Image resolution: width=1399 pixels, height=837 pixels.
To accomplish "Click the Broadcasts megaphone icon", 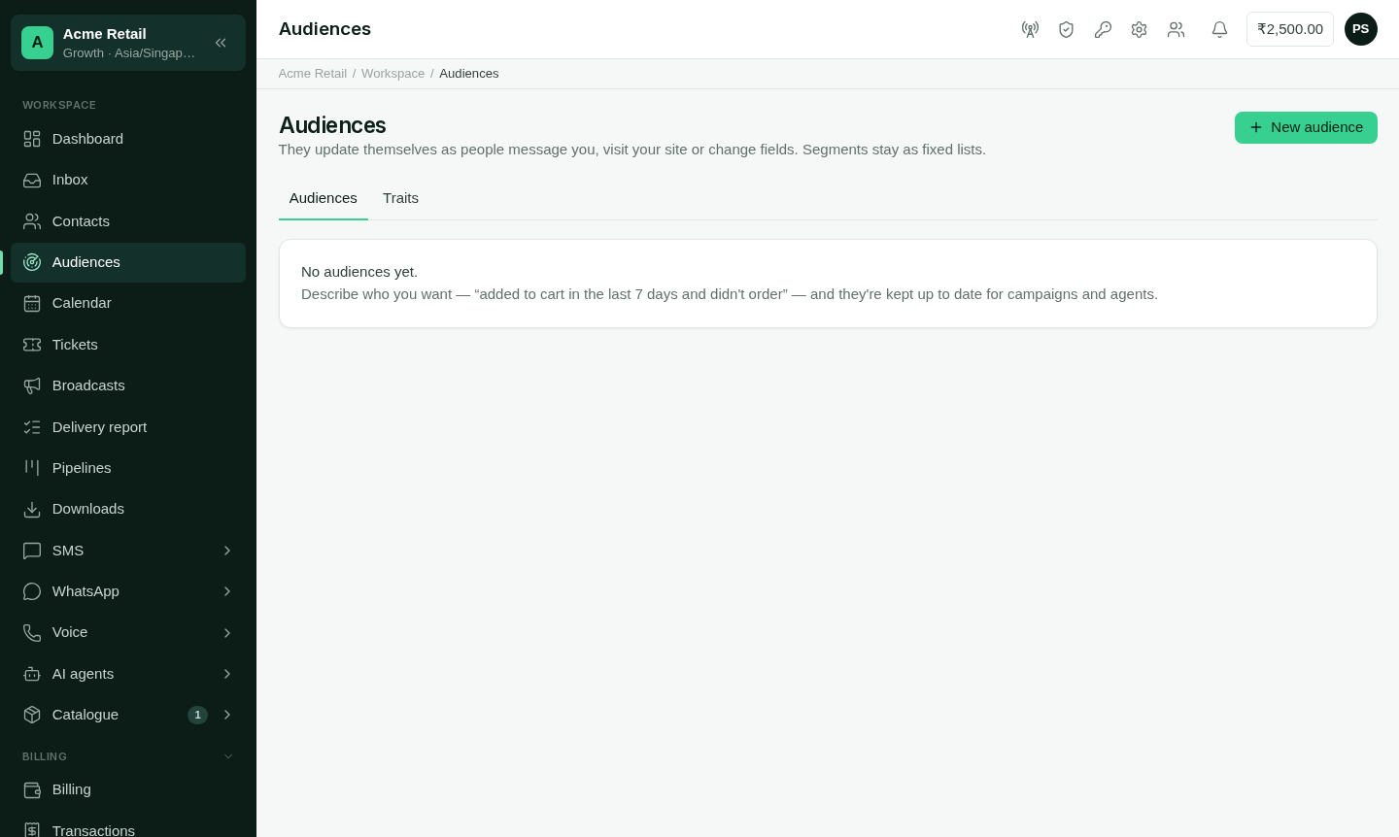I will coord(32,385).
